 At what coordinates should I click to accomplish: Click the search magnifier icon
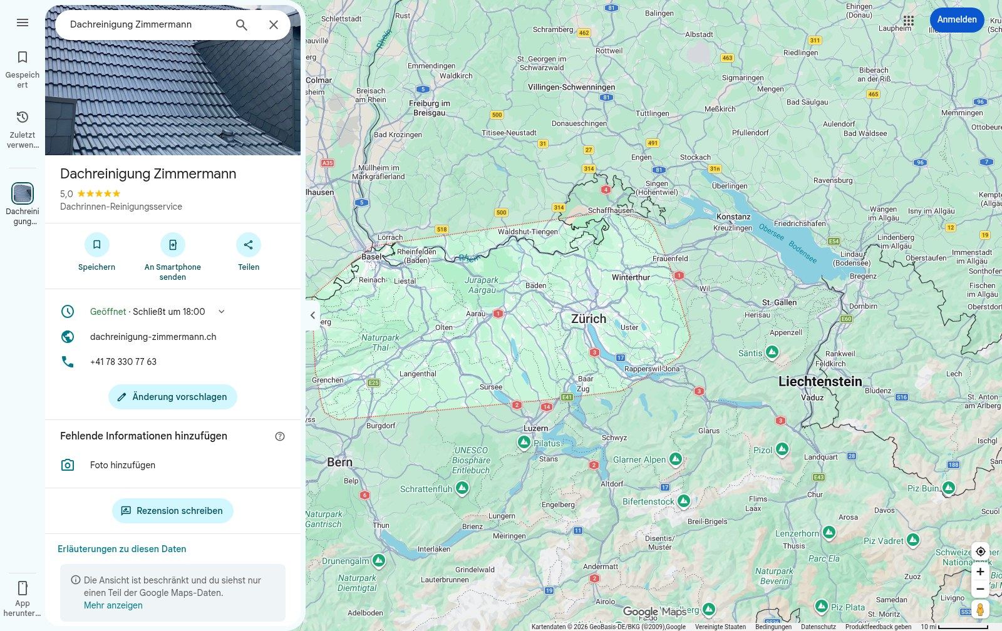pos(242,24)
